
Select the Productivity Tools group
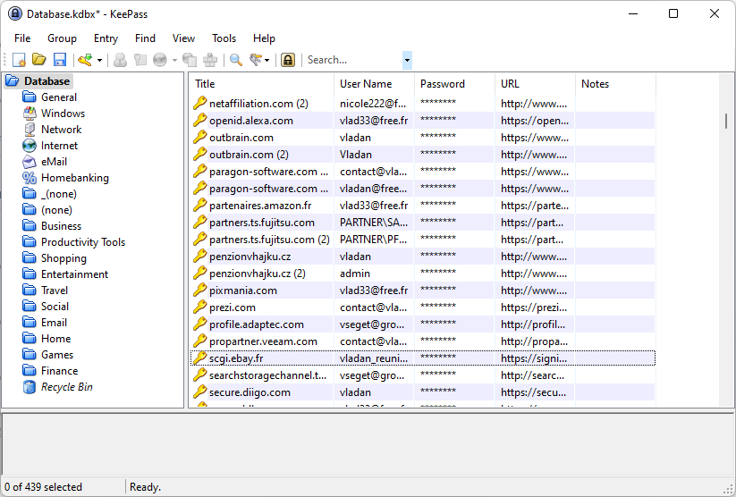(x=83, y=242)
